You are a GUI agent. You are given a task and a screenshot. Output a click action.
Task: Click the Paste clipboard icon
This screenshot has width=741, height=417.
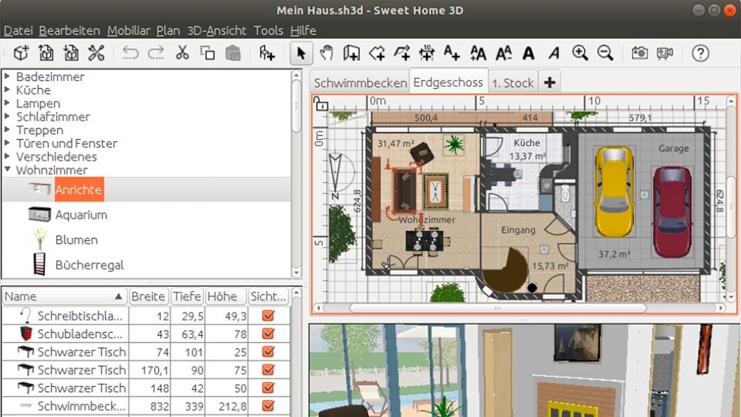point(233,53)
